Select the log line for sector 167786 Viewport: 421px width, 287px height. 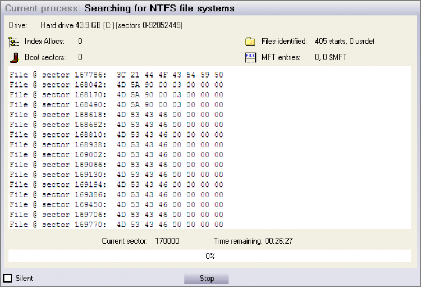coord(116,75)
